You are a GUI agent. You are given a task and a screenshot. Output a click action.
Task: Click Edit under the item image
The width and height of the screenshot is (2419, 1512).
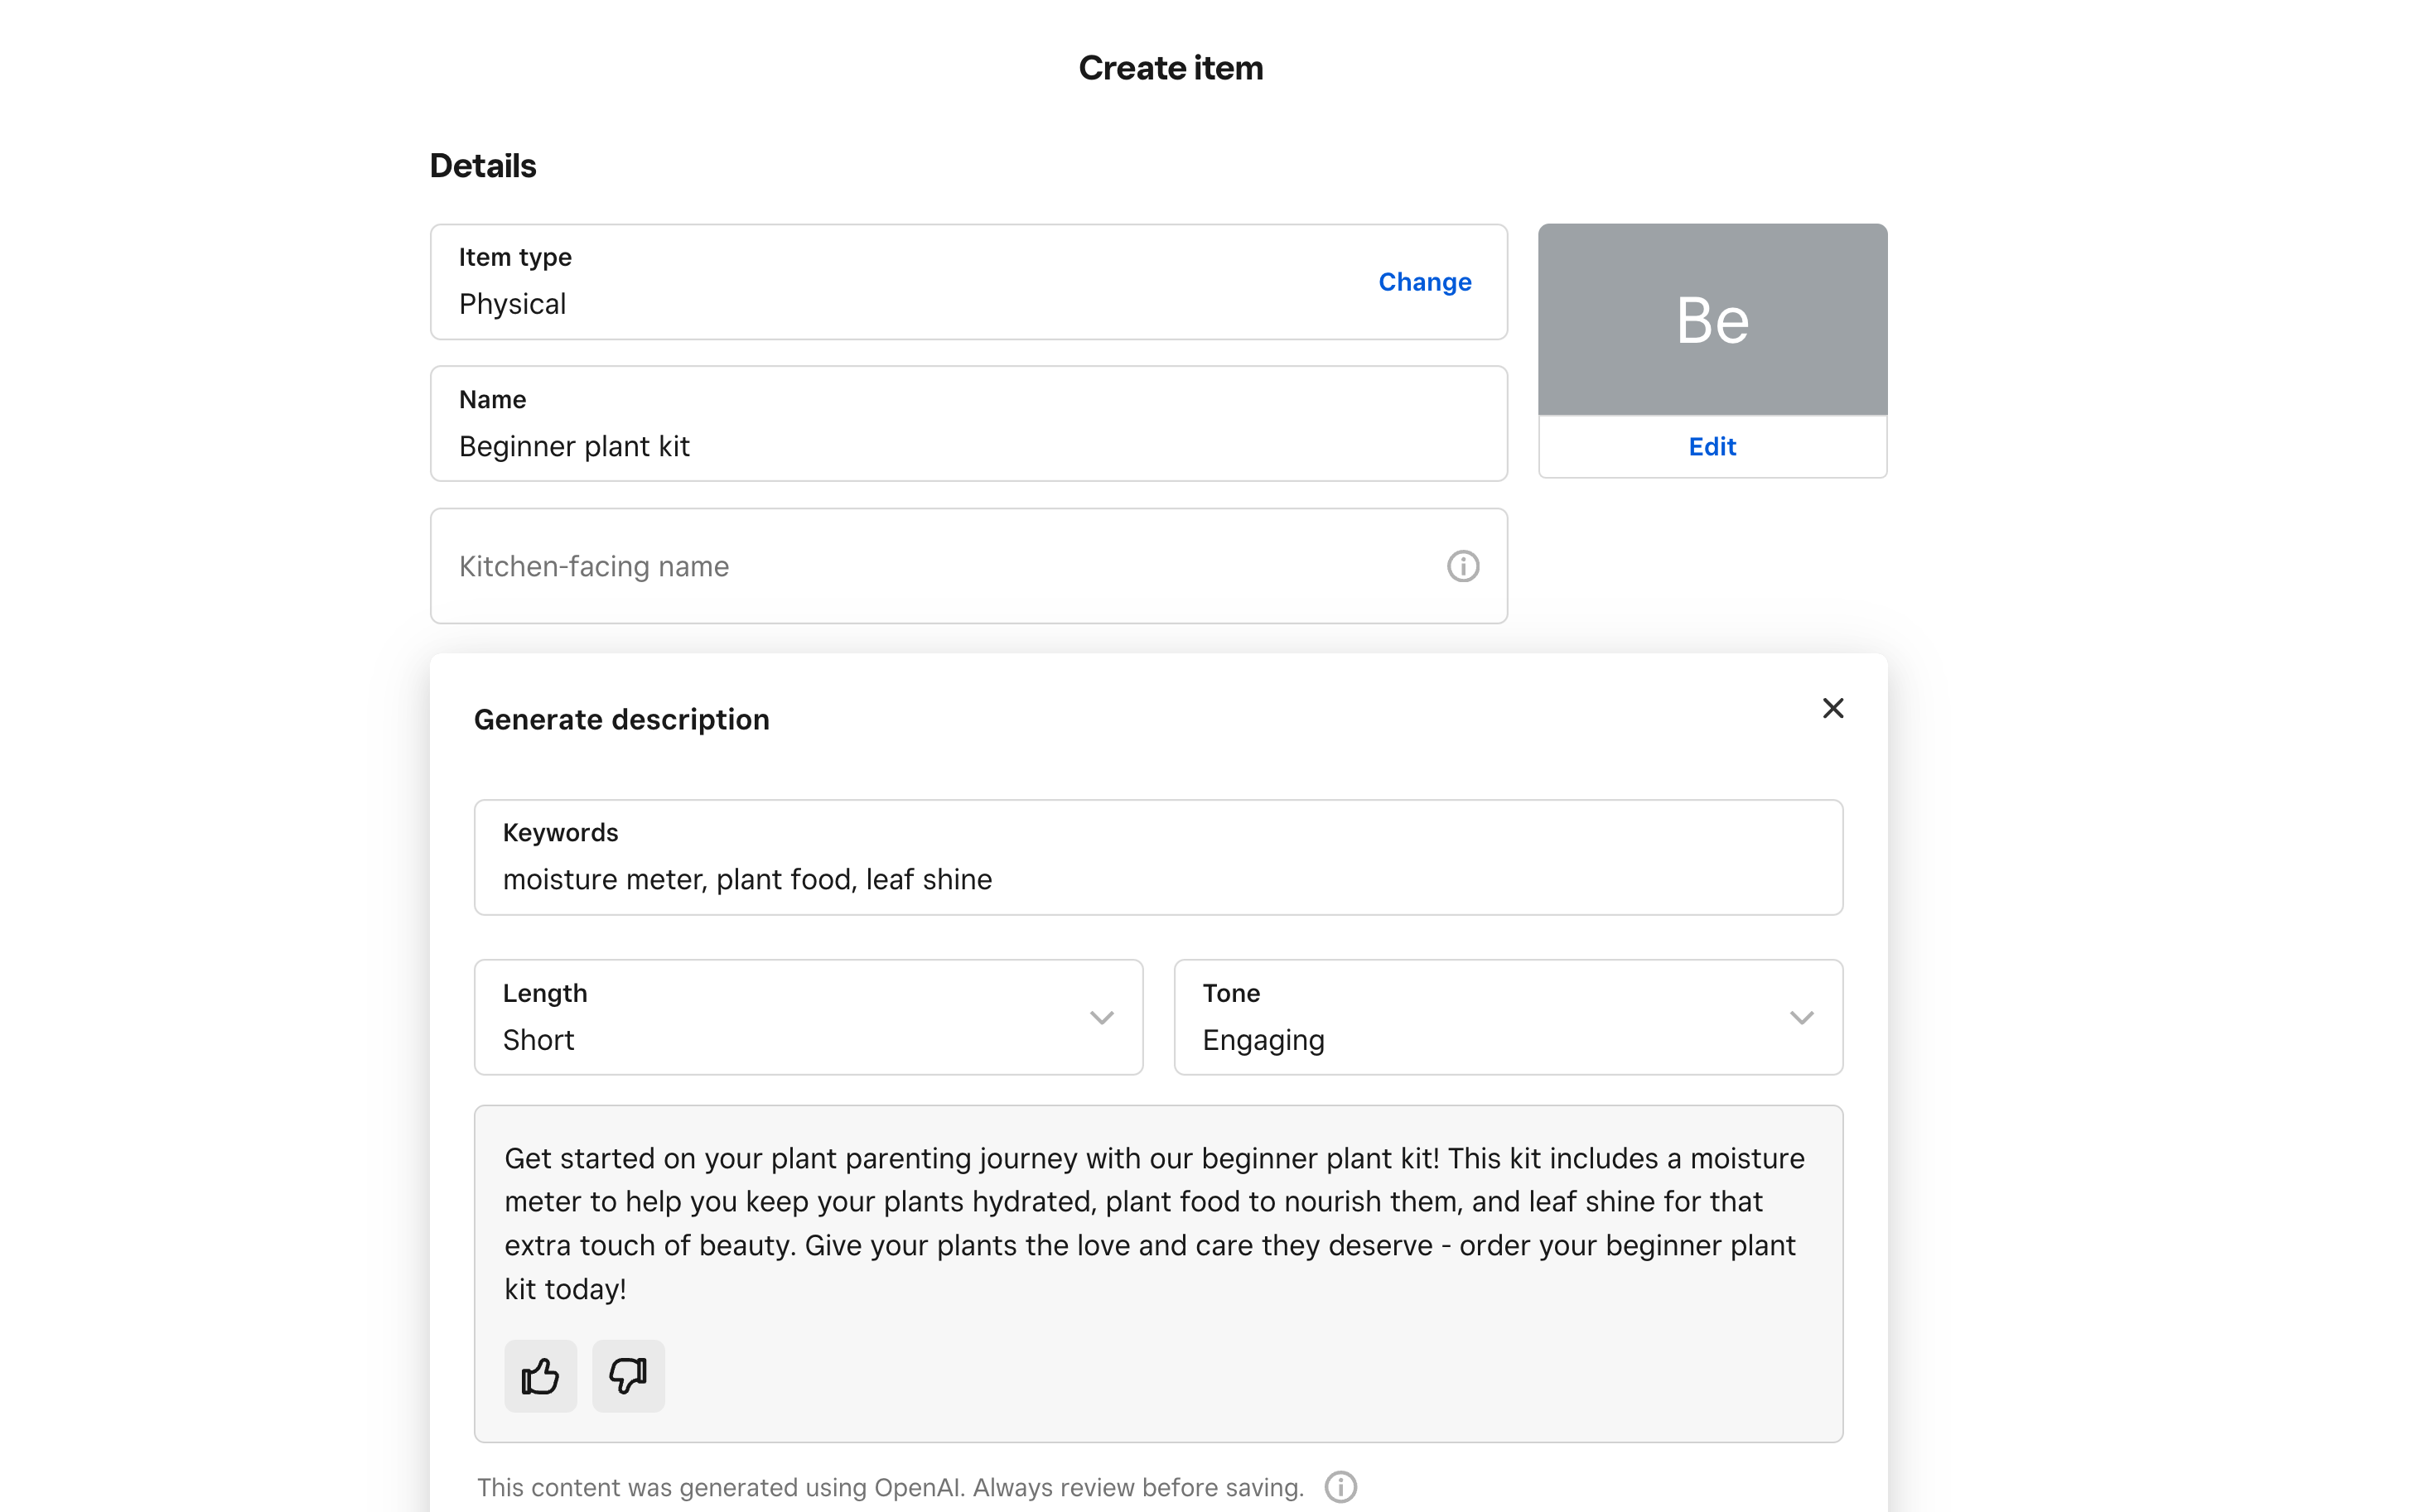(1712, 447)
